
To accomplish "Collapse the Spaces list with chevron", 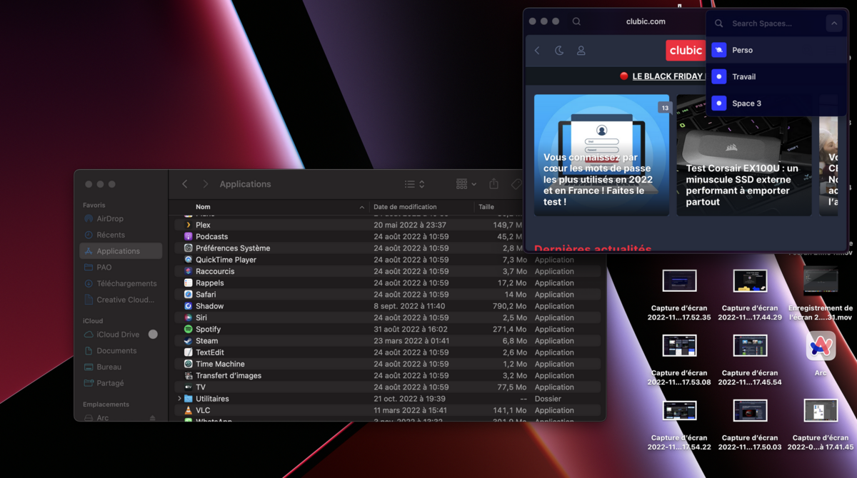I will (x=833, y=24).
